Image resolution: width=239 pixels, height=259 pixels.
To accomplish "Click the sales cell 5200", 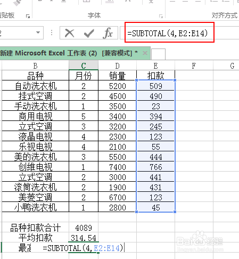I will pos(117,86).
